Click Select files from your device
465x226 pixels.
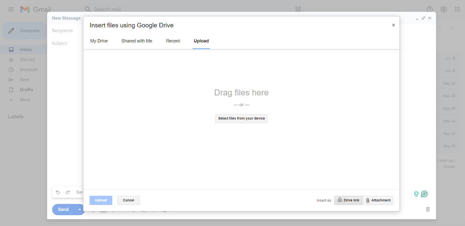point(241,119)
